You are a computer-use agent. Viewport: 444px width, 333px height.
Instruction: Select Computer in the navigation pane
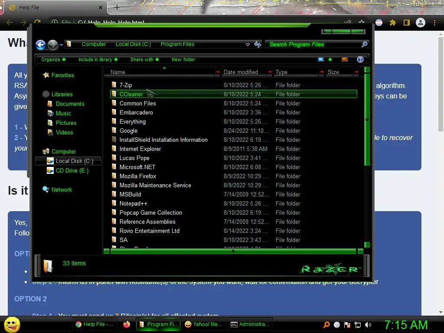[x=63, y=151]
